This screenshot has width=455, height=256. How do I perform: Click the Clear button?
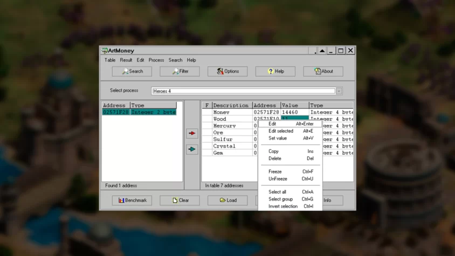pos(180,200)
